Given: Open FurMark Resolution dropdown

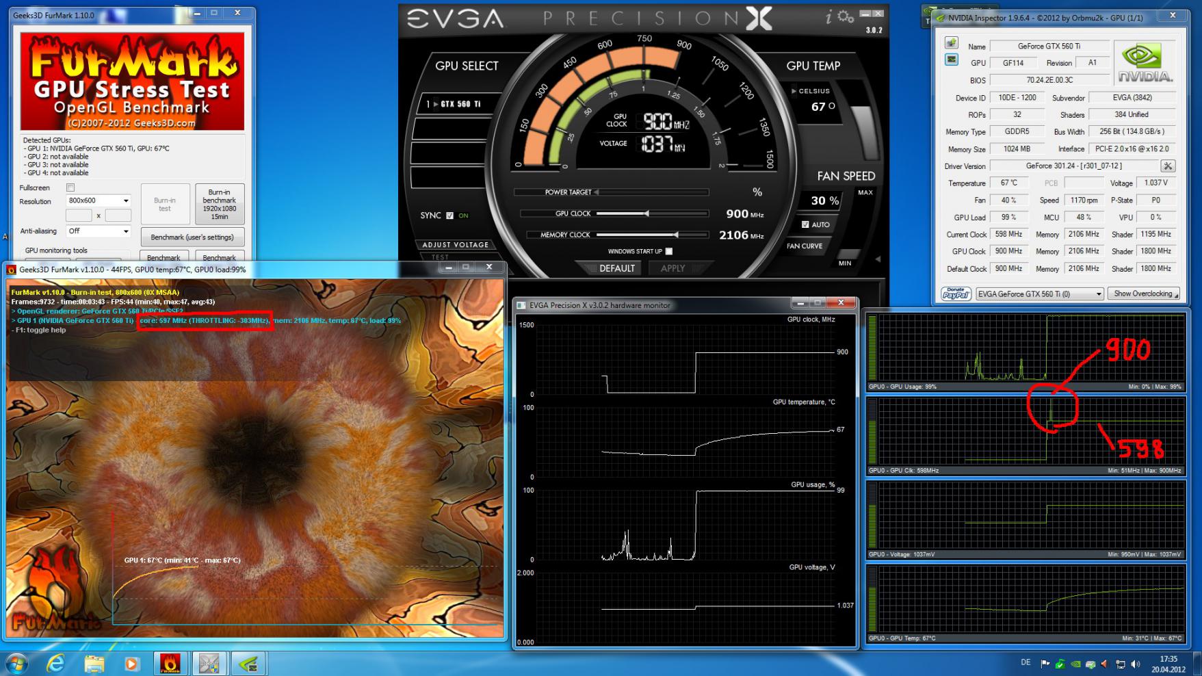Looking at the screenshot, I should click(98, 200).
